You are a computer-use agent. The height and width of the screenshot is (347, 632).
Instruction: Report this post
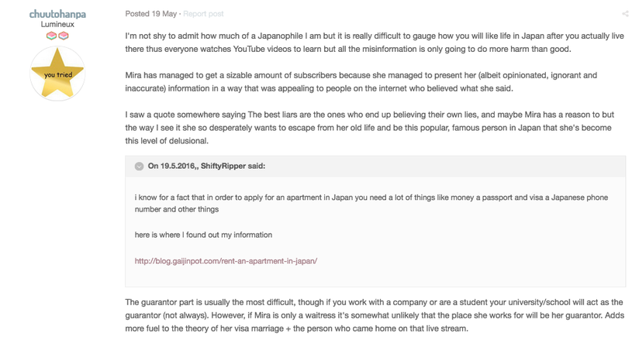tap(203, 14)
